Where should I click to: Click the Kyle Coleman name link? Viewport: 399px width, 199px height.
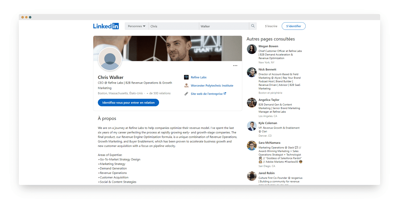point(268,123)
